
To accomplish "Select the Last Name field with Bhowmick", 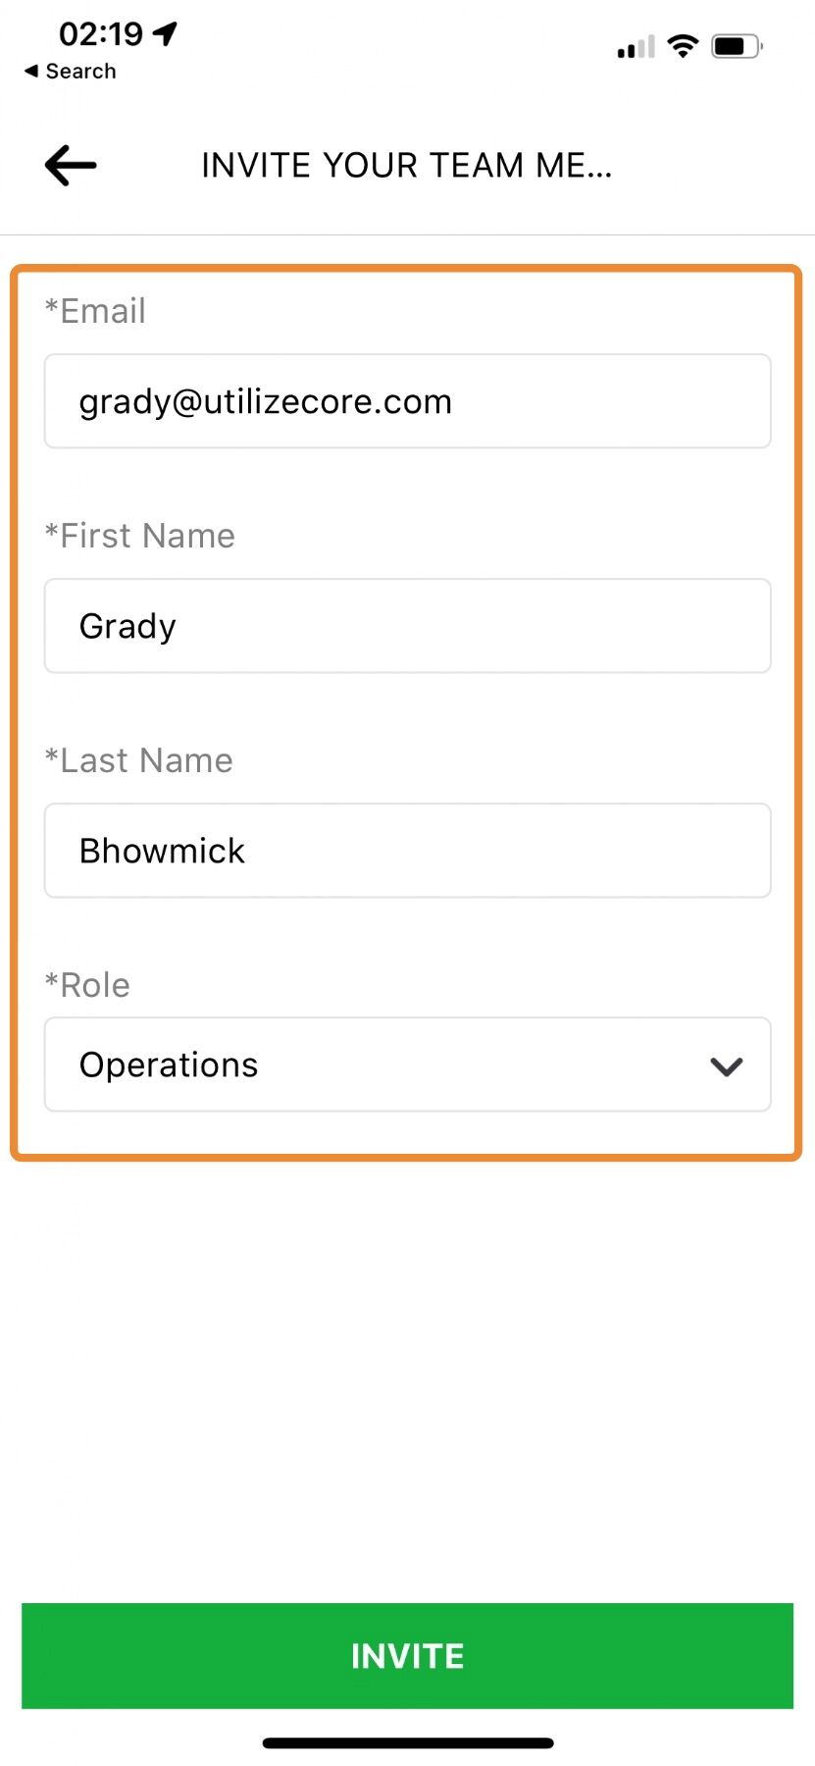I will coord(407,851).
